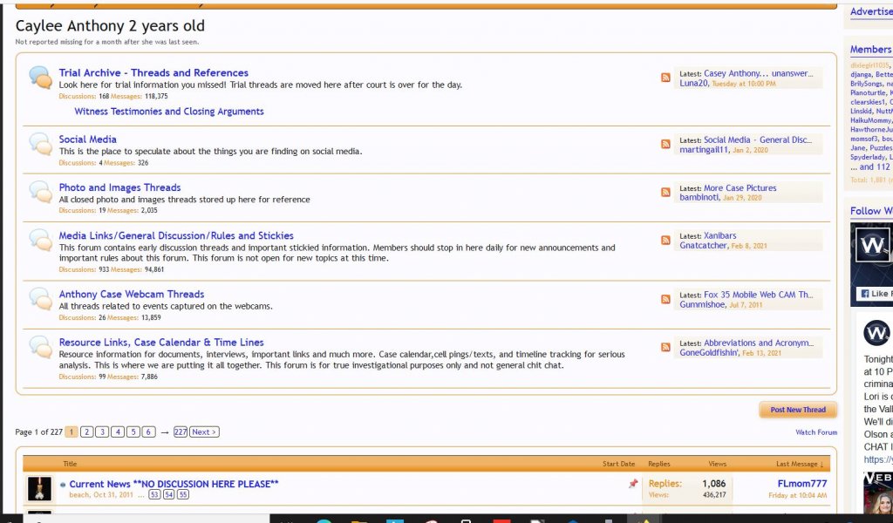893x523 pixels.
Task: Click RSS icon for Anthony Case Webcam Threads
Action: pos(666,299)
